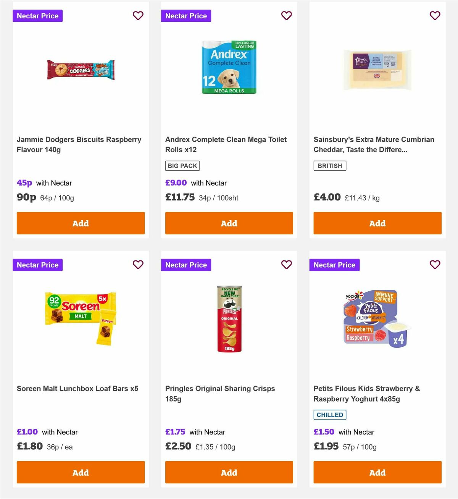Image resolution: width=458 pixels, height=499 pixels.
Task: Toggle the heart on the Soreen card off
Action: tap(138, 265)
